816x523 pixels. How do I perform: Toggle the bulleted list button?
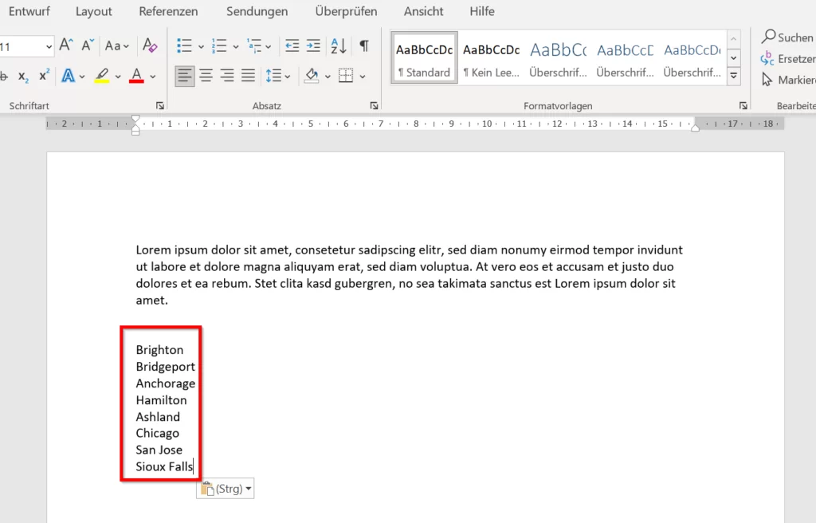pyautogui.click(x=184, y=45)
